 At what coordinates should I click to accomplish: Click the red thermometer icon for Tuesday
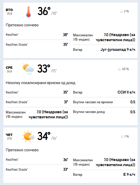coord(28,12)
